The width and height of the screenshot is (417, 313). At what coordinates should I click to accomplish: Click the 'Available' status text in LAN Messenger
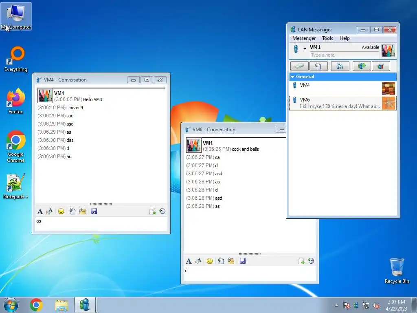pyautogui.click(x=371, y=47)
